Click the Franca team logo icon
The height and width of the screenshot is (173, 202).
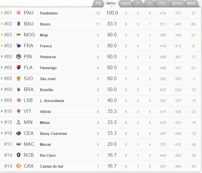19,46
